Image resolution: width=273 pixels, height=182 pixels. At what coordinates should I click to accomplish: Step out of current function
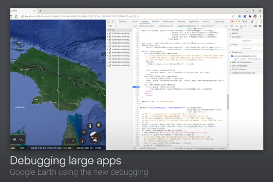coord(246,26)
